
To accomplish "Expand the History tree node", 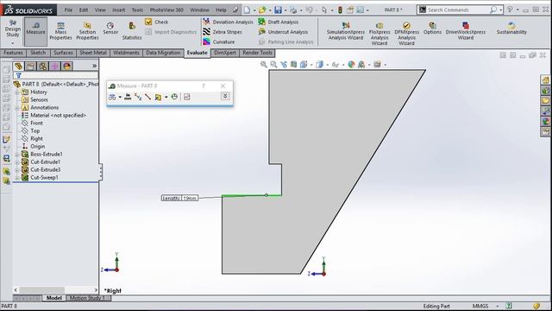I will (16, 92).
